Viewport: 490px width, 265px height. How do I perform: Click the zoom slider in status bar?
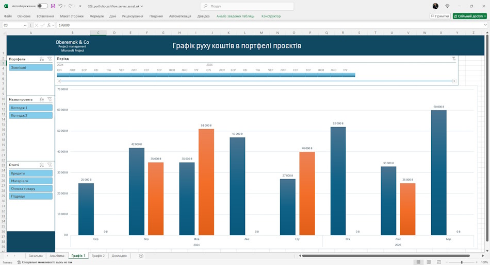[462, 262]
